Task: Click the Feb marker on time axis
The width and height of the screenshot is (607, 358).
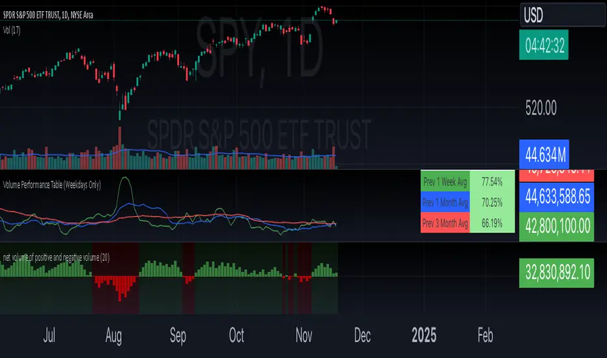Action: pos(485,335)
